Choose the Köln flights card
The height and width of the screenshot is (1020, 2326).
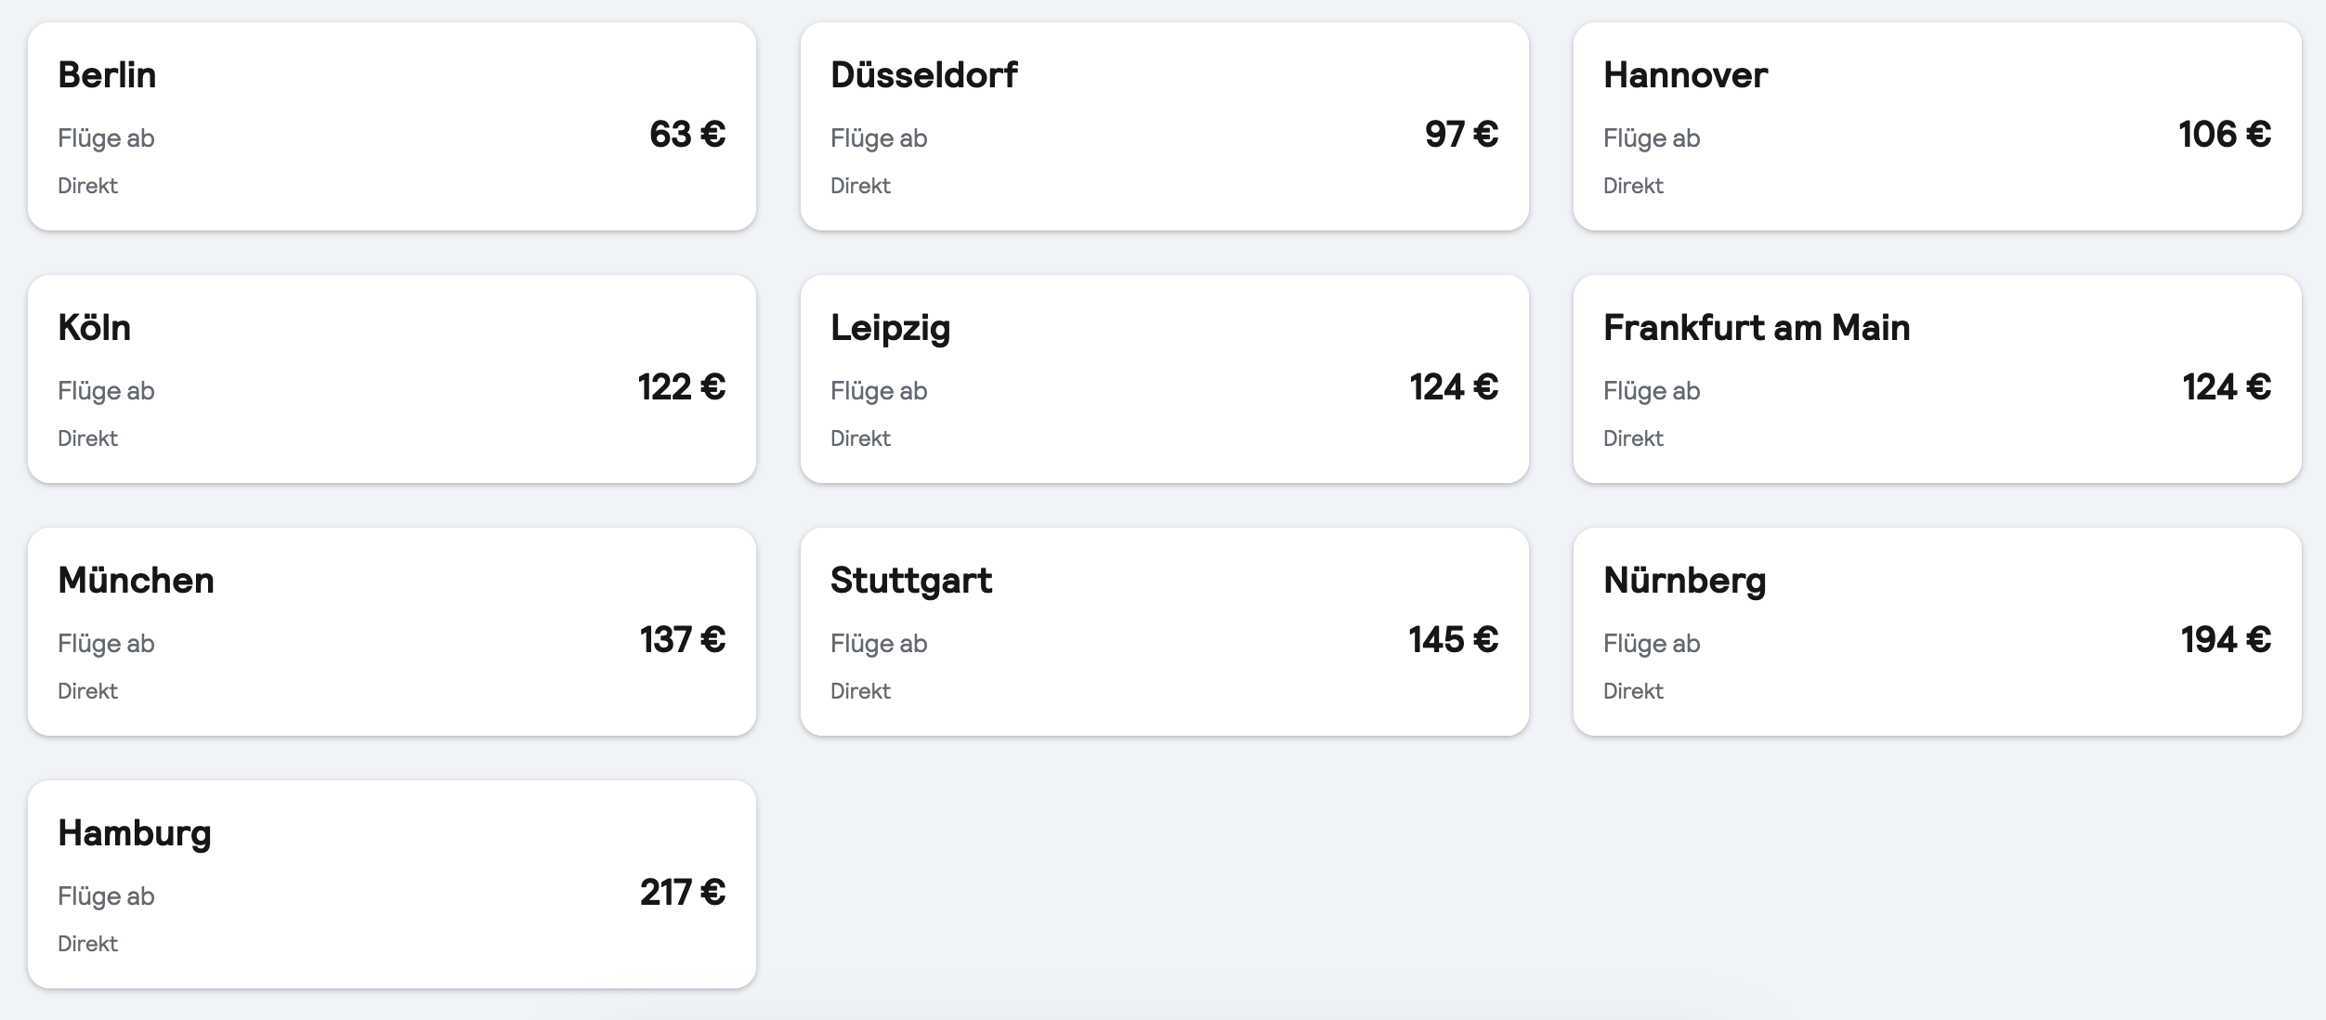(391, 379)
